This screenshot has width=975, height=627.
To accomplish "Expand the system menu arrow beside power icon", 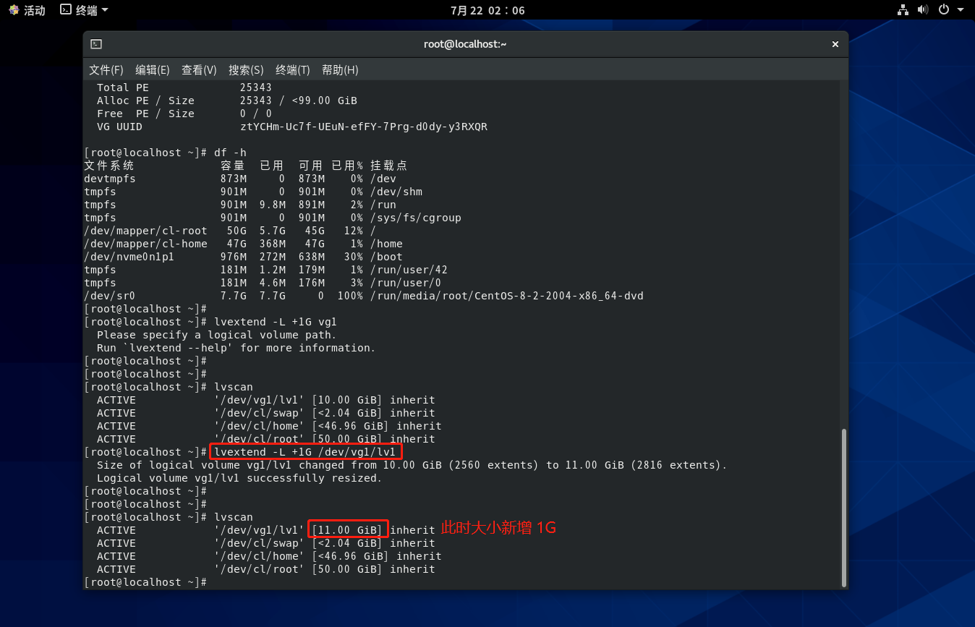I will click(x=961, y=10).
